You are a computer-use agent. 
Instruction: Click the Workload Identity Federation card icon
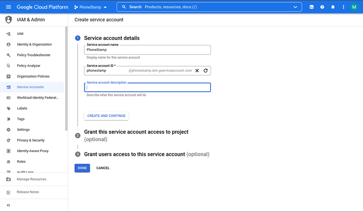[x=9, y=98]
